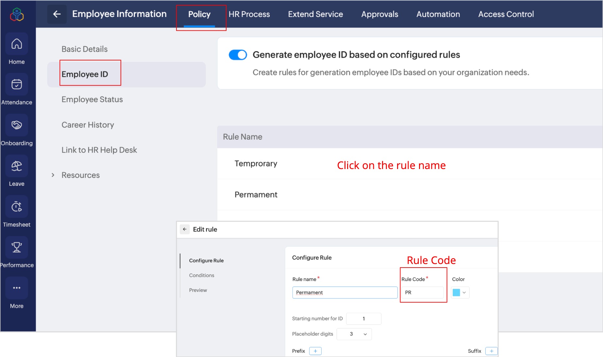Open the Color picker dropdown
Viewport: 603px width, 357px height.
click(x=460, y=293)
